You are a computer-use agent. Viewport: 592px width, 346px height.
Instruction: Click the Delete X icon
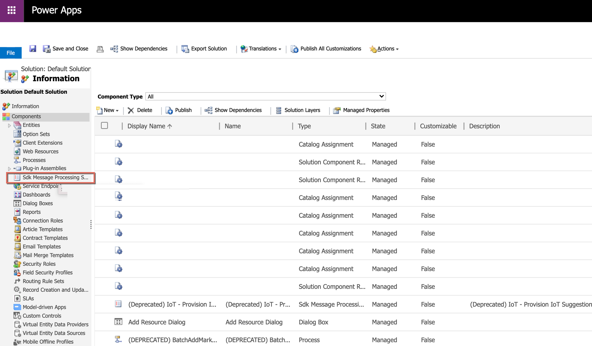131,110
